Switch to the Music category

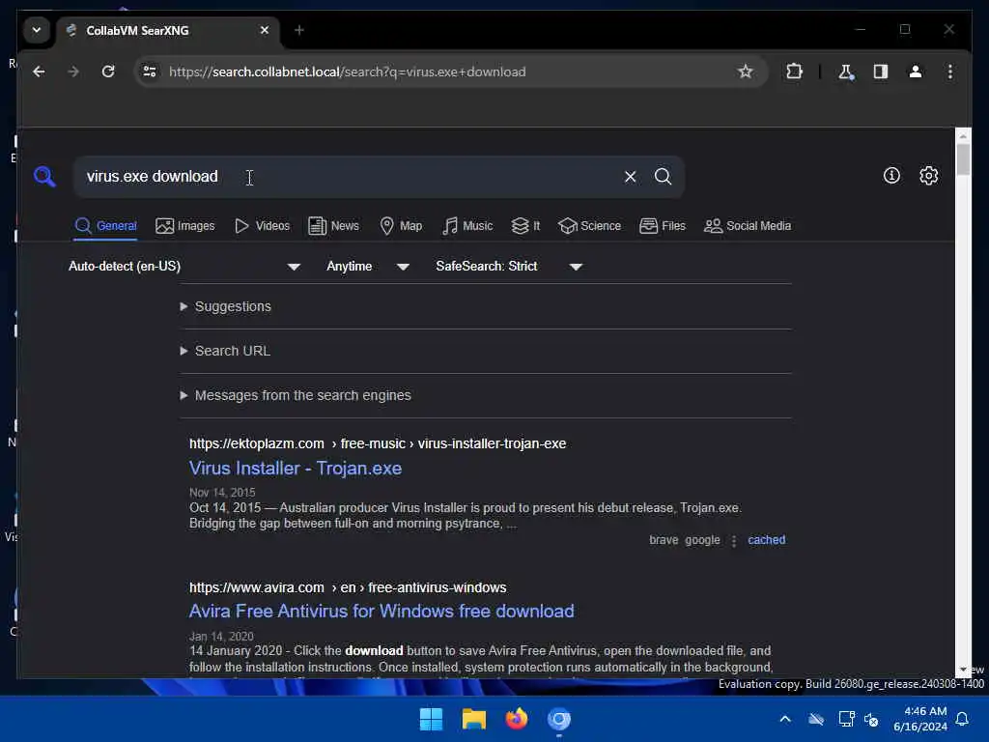pos(467,226)
